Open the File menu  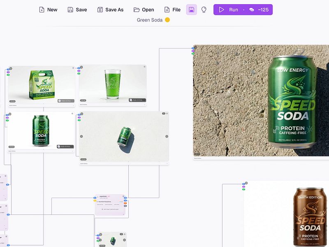(172, 9)
